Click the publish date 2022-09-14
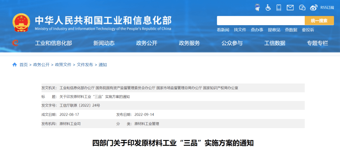 [144, 115]
